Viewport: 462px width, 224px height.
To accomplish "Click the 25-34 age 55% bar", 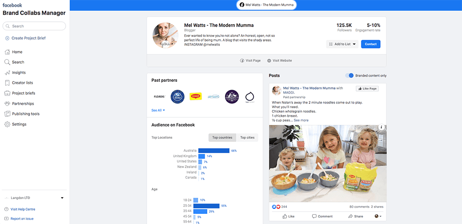I will click(207, 206).
